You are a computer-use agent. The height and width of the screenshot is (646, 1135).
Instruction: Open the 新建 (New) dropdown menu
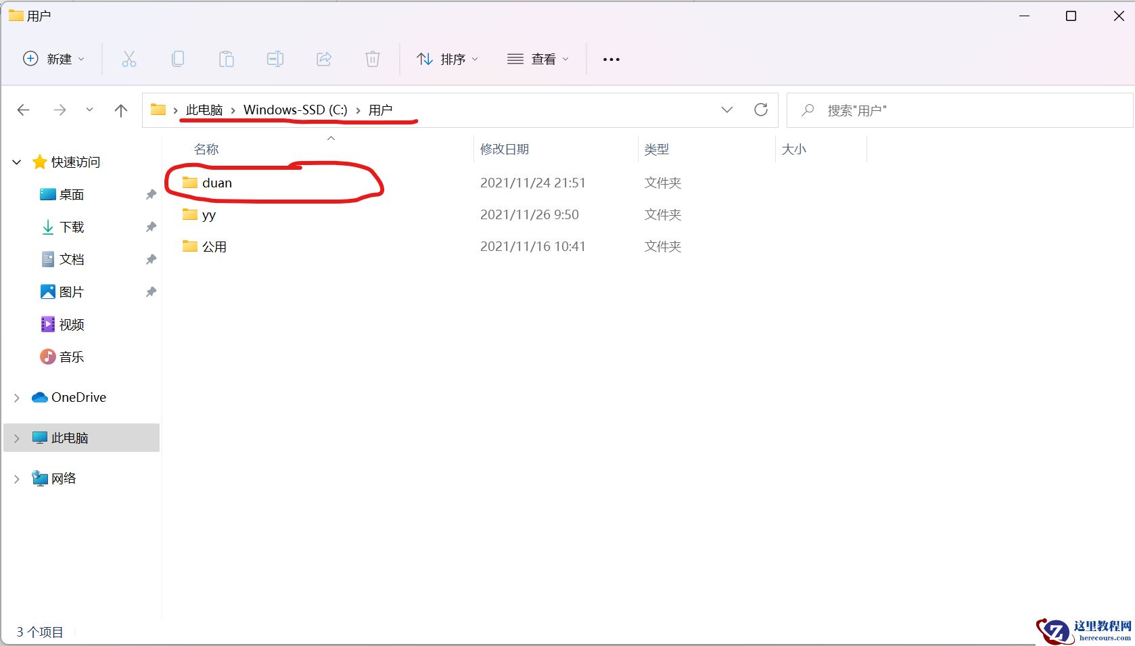53,59
